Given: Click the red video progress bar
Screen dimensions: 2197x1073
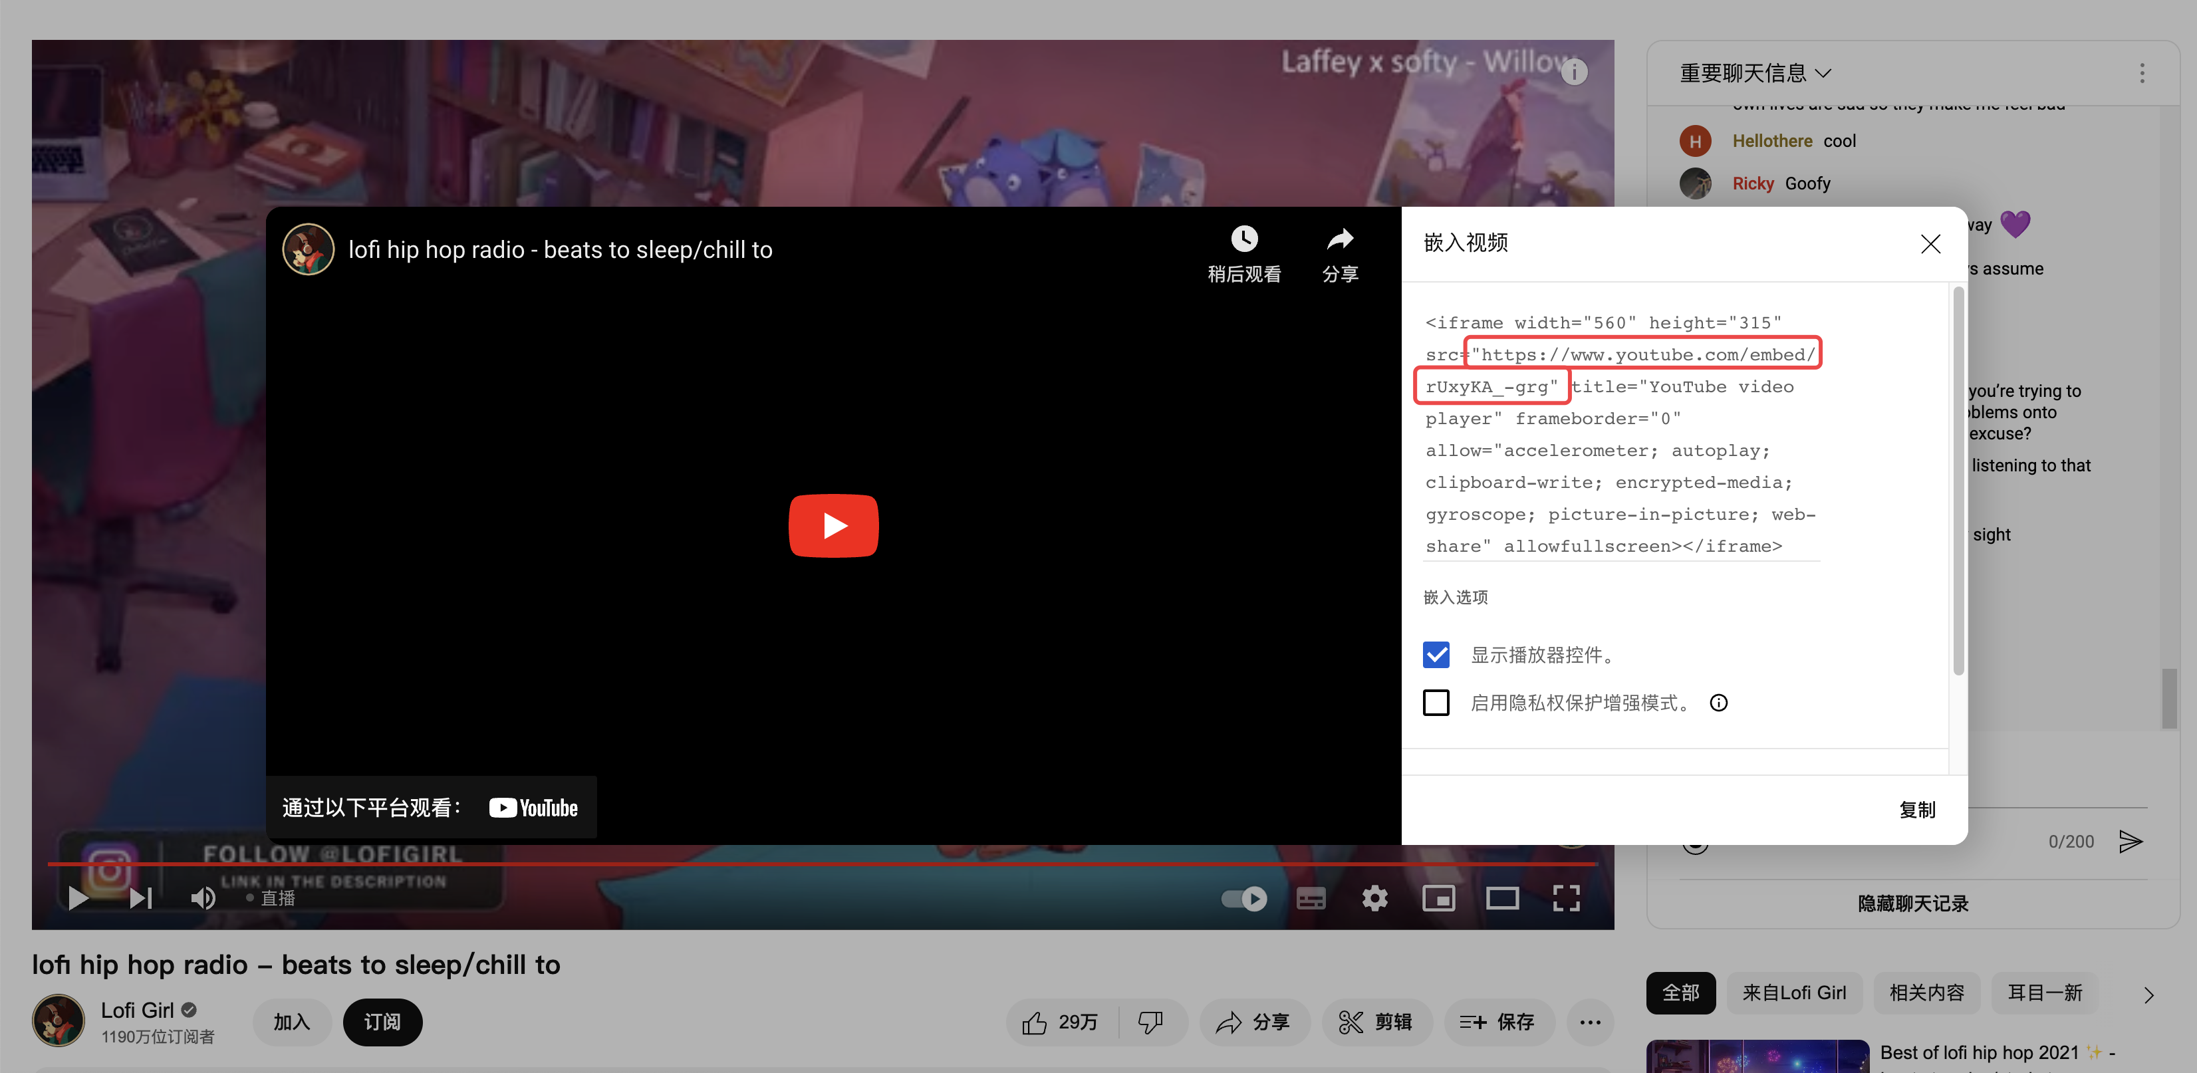Looking at the screenshot, I should (x=819, y=864).
